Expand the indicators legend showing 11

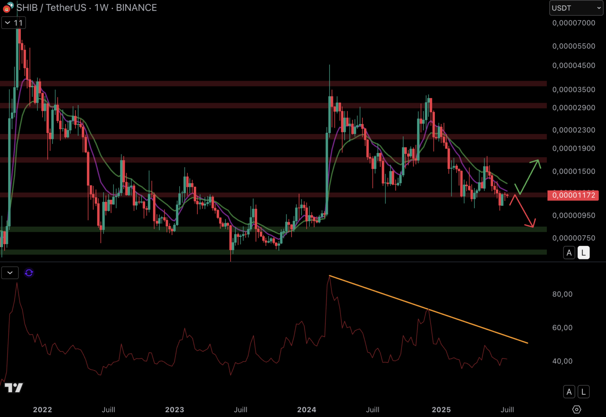pyautogui.click(x=14, y=23)
